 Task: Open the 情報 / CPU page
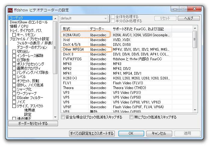click(19, 26)
